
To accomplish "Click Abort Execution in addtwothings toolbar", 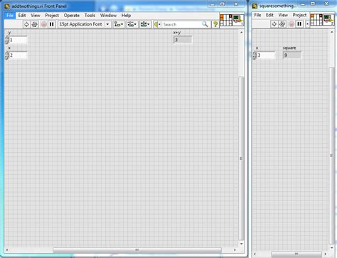I will coord(43,24).
